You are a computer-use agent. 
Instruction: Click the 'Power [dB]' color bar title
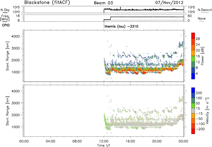tap(202, 56)
